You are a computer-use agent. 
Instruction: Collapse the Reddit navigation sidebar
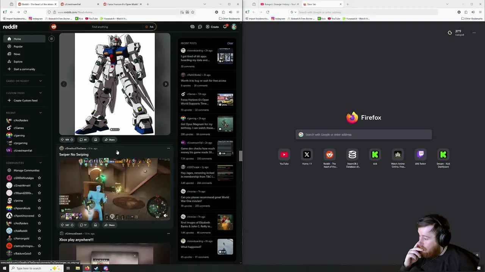click(x=52, y=39)
